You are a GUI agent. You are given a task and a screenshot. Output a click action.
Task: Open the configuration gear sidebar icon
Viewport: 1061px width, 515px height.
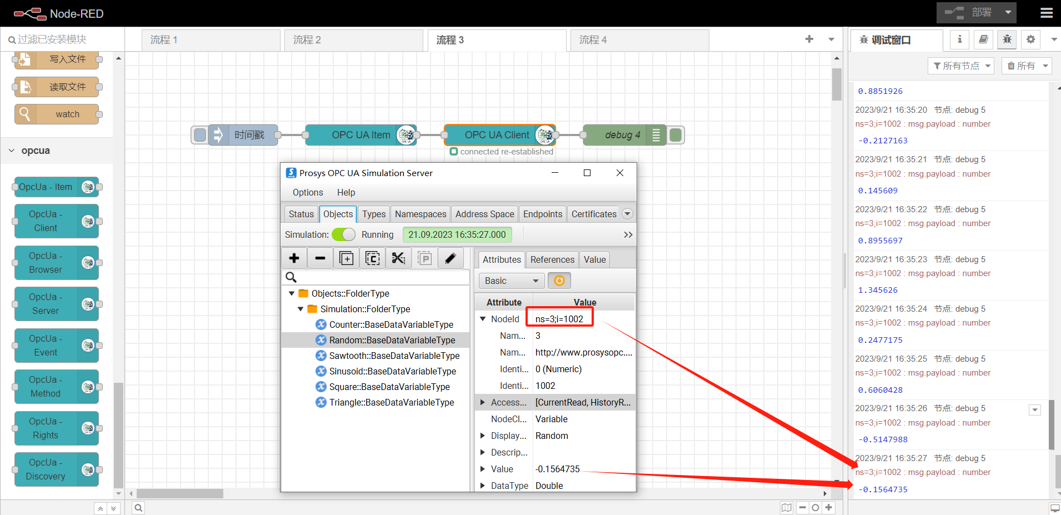[1031, 39]
